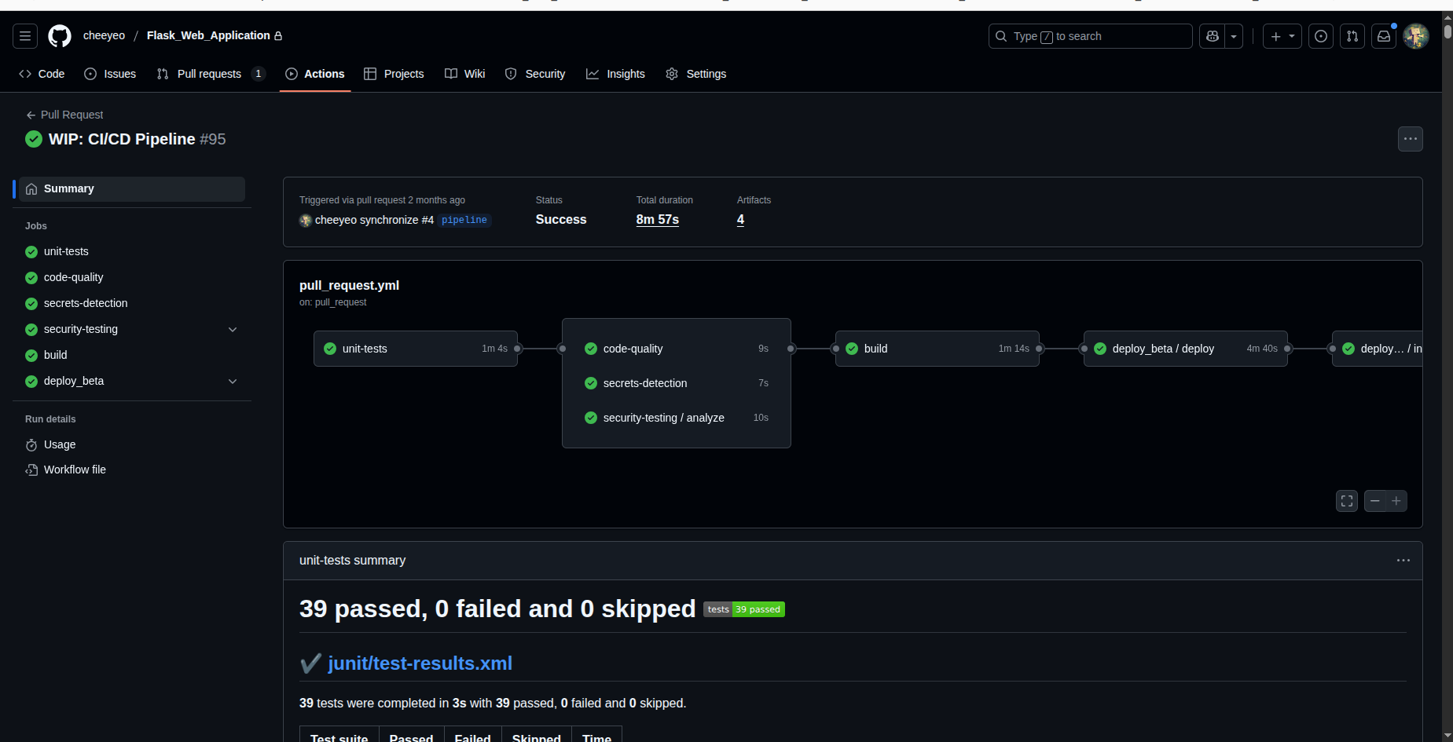Open issues icon in top header
1453x742 pixels.
[x=1321, y=36]
